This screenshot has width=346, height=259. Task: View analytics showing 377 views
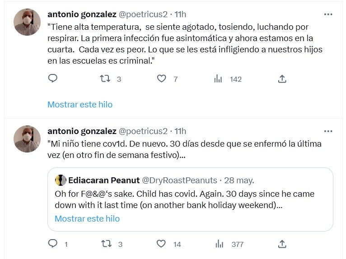click(218, 244)
